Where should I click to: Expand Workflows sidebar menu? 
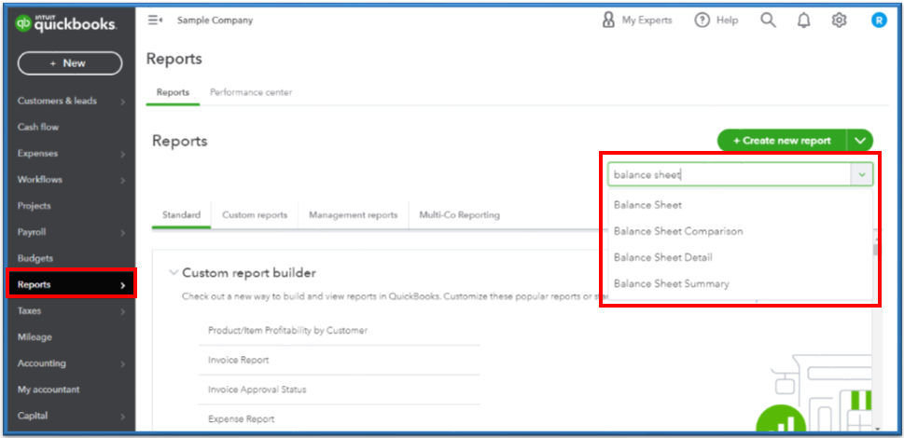(72, 180)
